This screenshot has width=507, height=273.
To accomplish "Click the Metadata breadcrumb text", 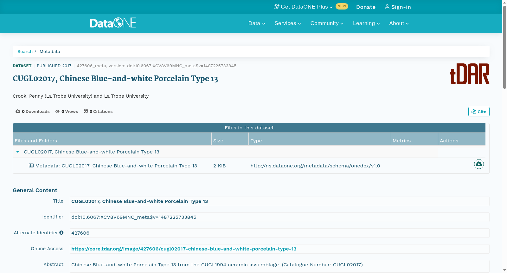I will click(x=50, y=51).
